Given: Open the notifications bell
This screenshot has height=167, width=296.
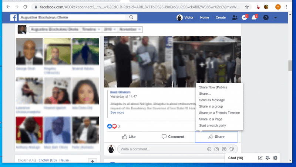Looking at the screenshot, I should point(254,17).
